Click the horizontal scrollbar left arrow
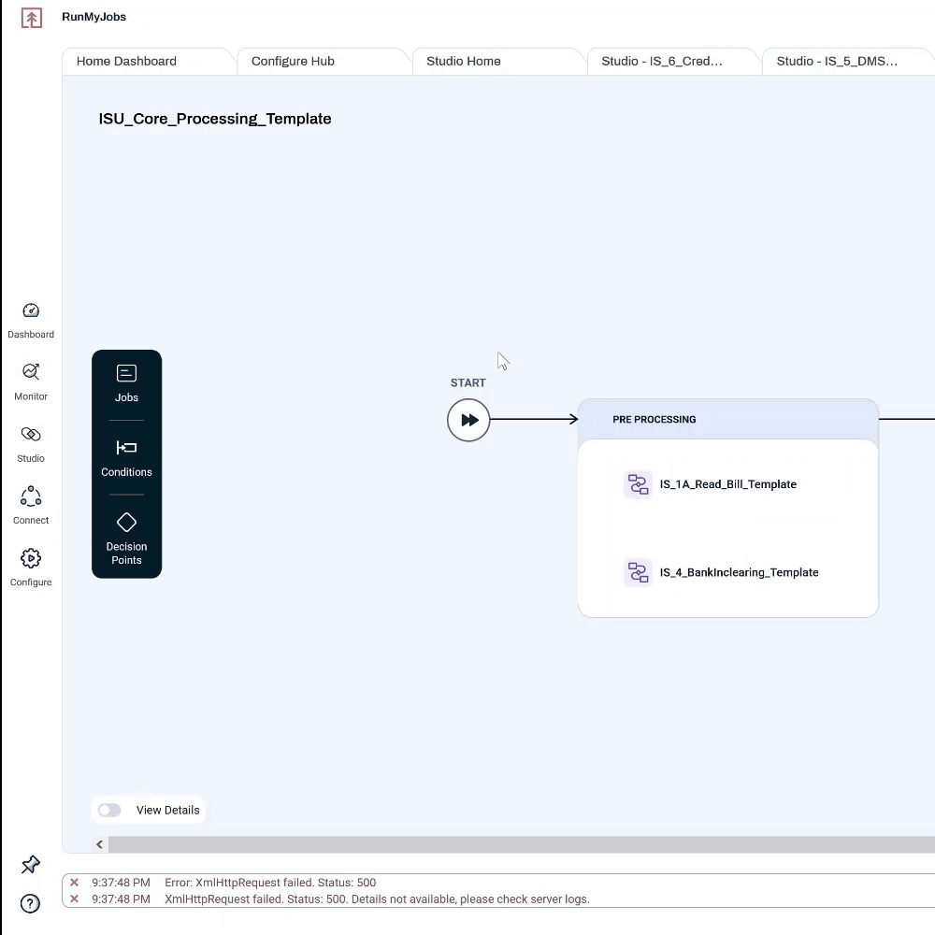This screenshot has height=935, width=935. coord(100,844)
